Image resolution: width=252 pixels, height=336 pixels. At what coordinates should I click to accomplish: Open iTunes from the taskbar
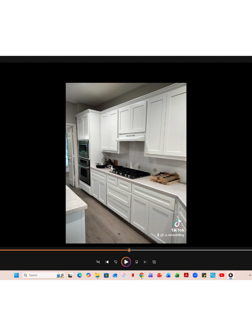(x=124, y=275)
